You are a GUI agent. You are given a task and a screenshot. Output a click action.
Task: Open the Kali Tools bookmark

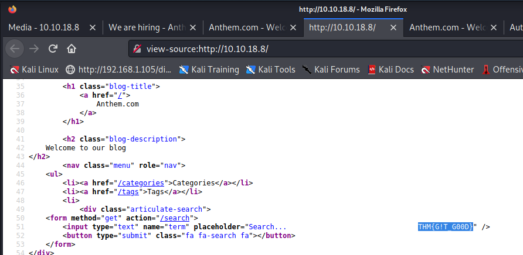(270, 70)
